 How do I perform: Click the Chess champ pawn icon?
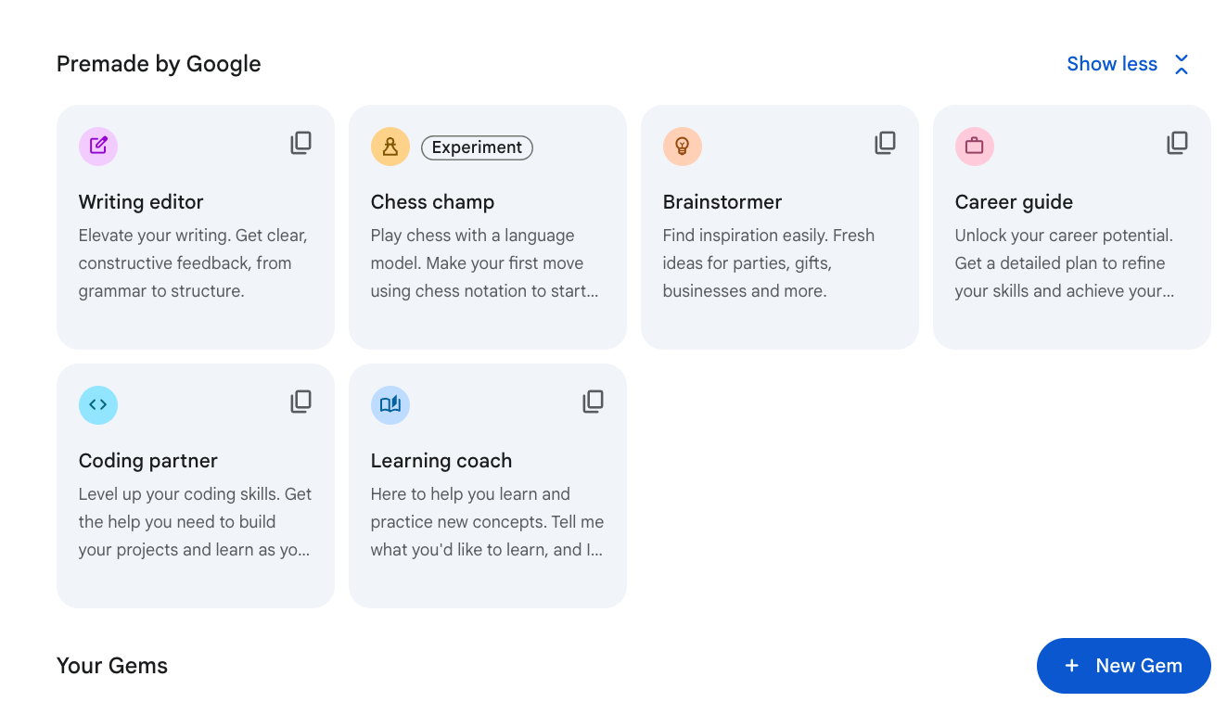(390, 147)
